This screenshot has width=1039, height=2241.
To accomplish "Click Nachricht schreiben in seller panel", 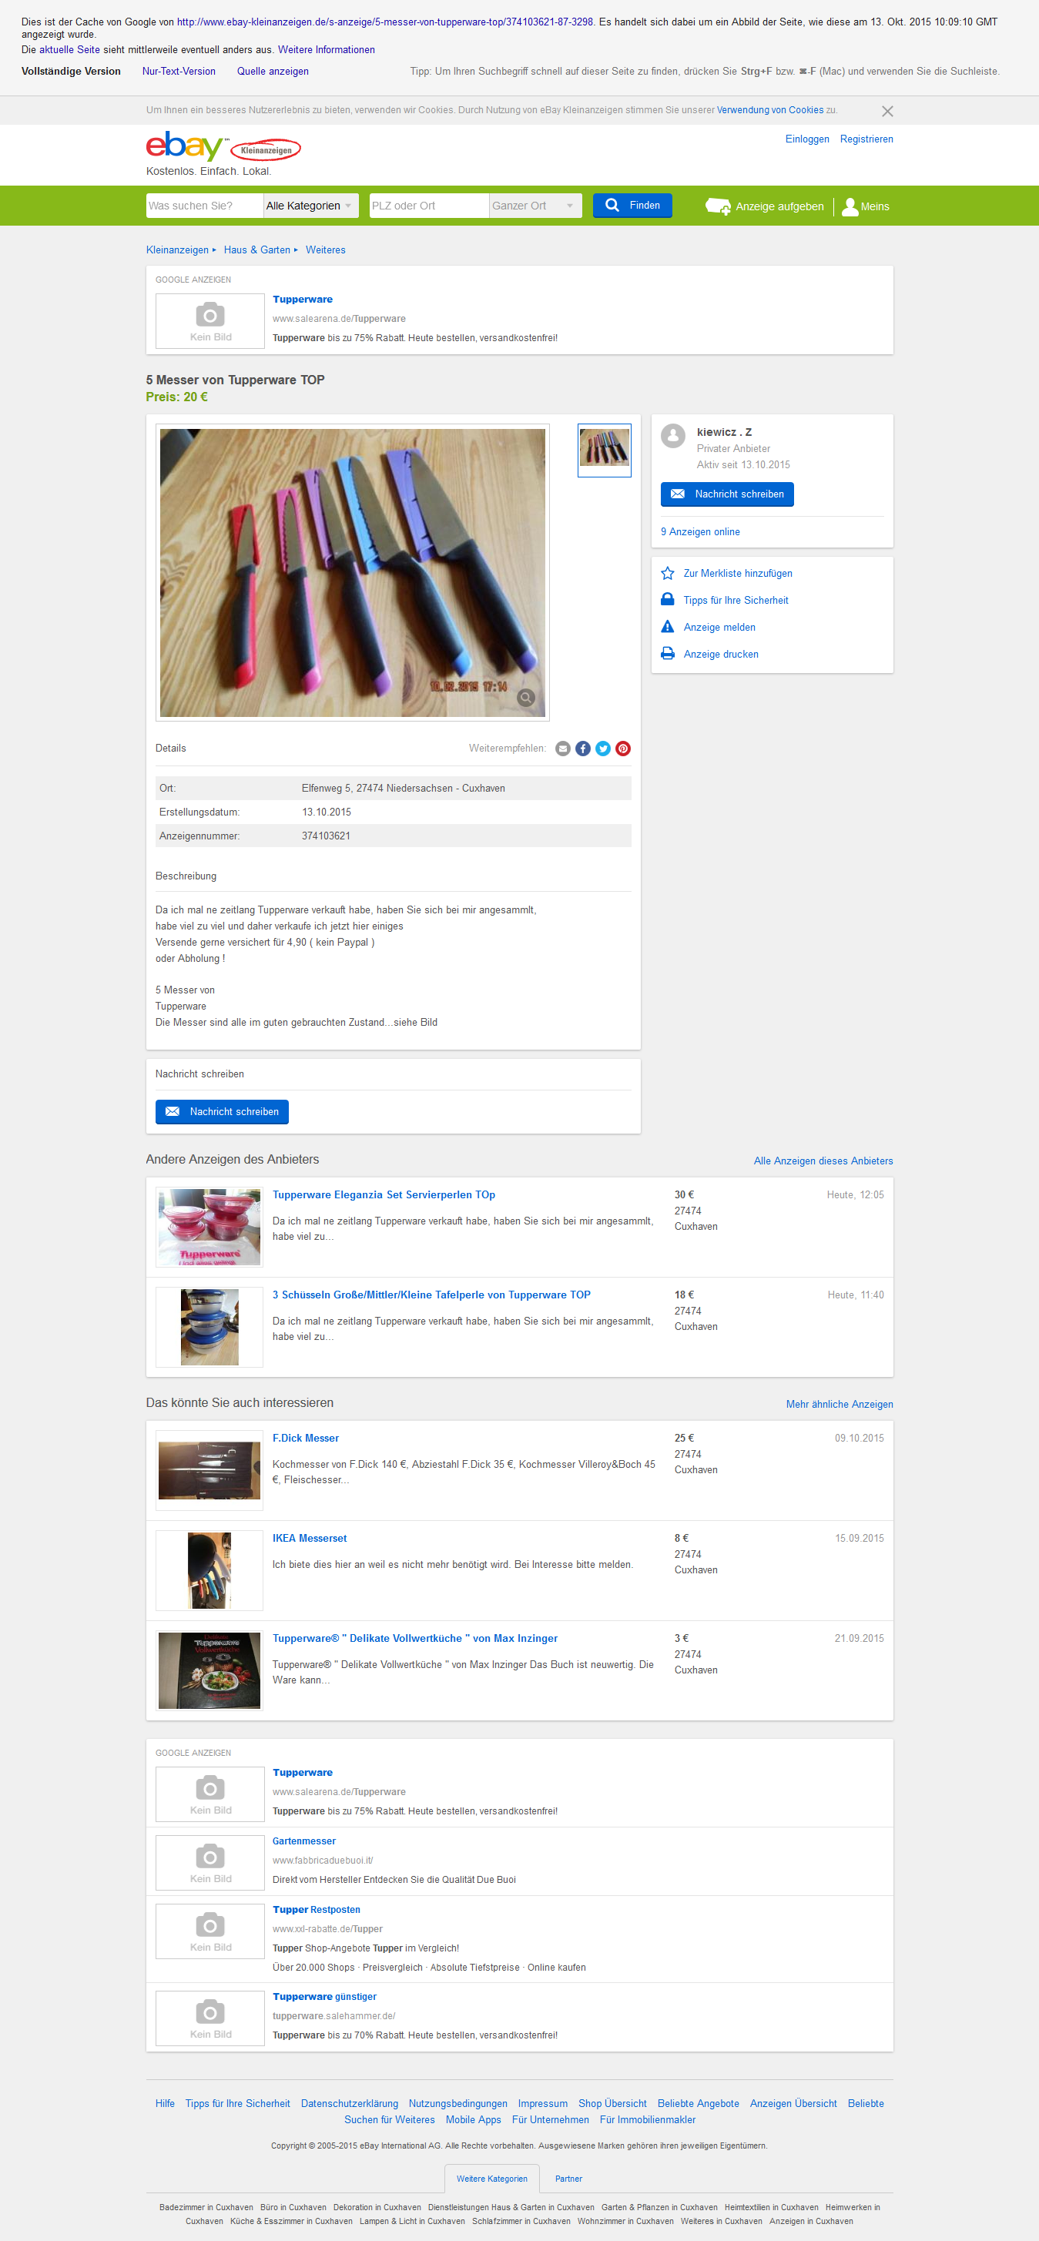I will [x=728, y=494].
